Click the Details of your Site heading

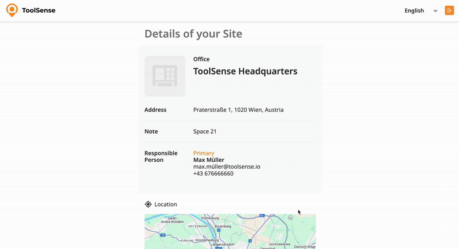point(193,34)
